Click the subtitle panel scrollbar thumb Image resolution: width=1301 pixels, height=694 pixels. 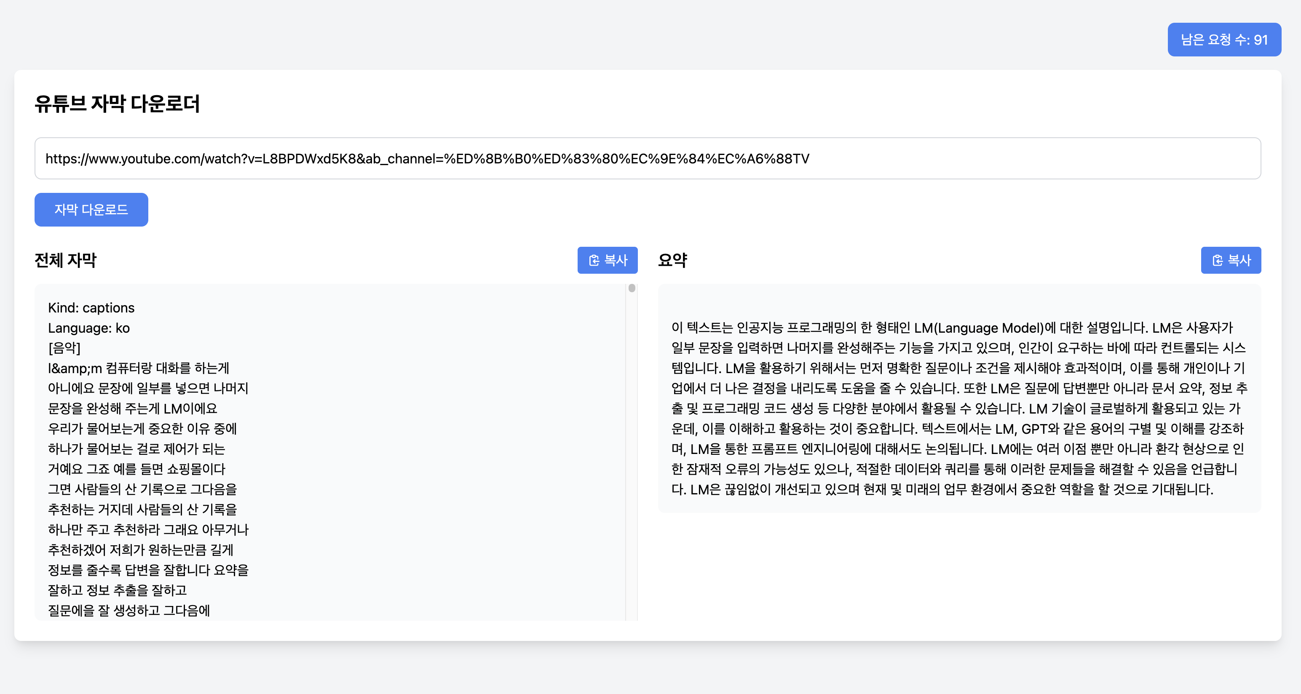click(x=631, y=288)
